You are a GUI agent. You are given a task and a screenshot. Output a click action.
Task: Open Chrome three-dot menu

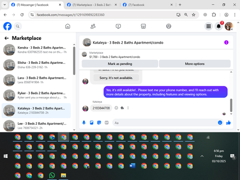pos(235,15)
